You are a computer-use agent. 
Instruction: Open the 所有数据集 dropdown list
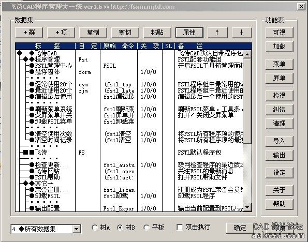[x=77, y=229]
